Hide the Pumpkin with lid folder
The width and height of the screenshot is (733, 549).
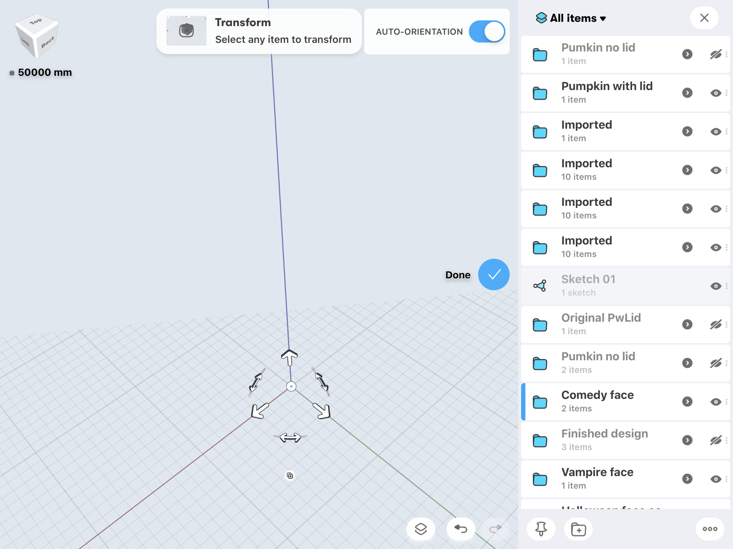[x=715, y=93]
